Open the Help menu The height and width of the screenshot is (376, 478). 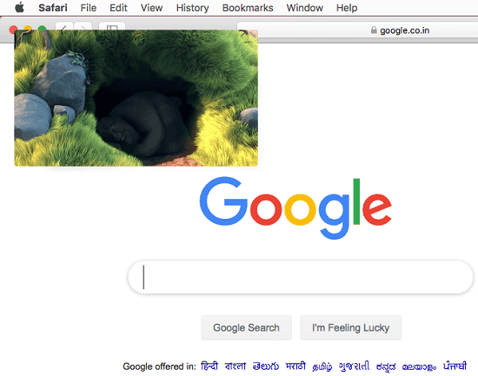coord(347,8)
